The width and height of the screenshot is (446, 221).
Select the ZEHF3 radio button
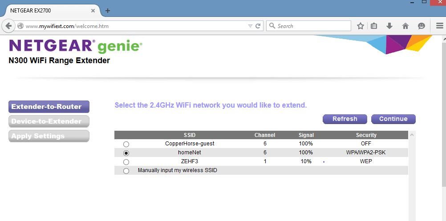point(126,162)
